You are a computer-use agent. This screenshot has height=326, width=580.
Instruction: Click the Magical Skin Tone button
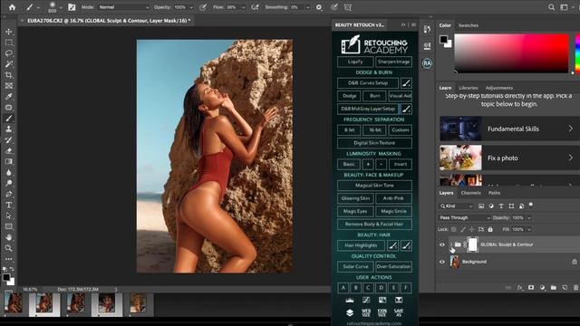pyautogui.click(x=374, y=186)
